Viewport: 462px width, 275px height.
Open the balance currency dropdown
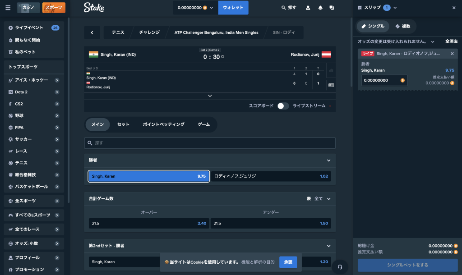[195, 8]
